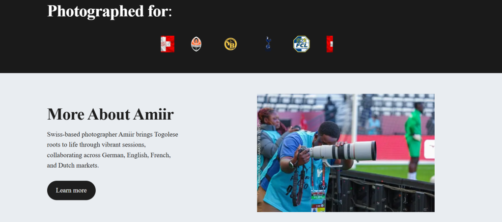
Task: Click the vertical photo credit watermark
Action: pos(259,153)
